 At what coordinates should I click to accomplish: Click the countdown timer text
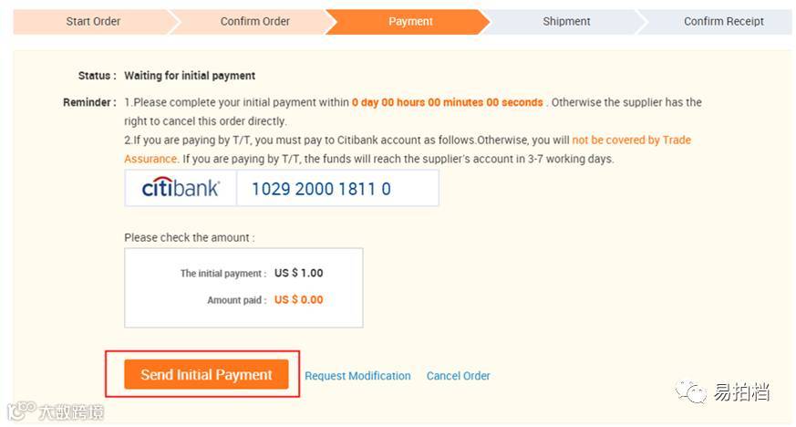pyautogui.click(x=447, y=102)
